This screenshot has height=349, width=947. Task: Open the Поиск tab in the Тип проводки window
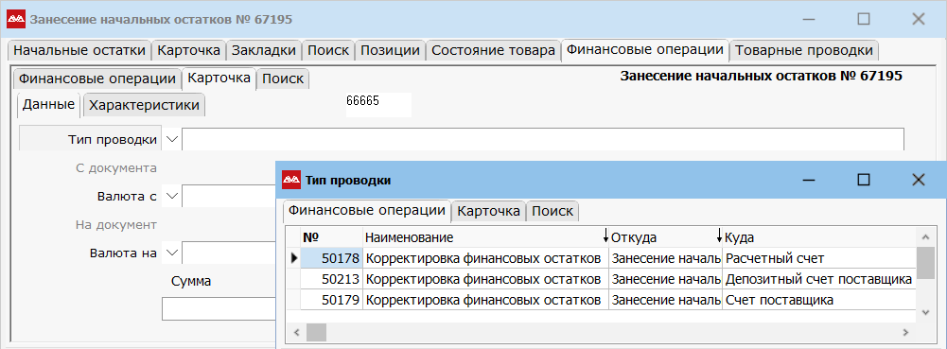point(552,211)
